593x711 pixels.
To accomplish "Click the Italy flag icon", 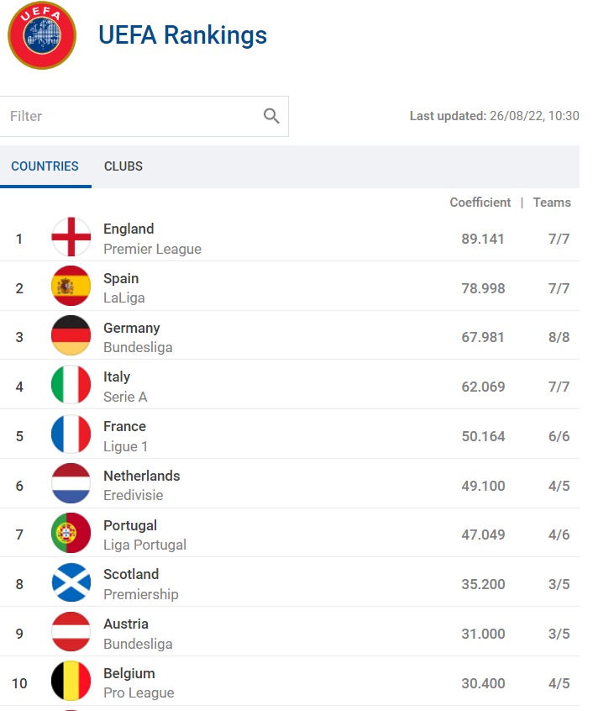I will point(71,386).
